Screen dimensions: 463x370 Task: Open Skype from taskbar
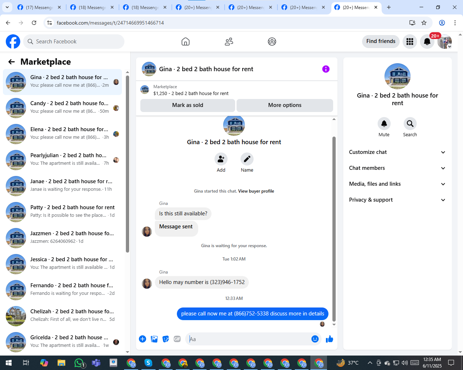(148, 363)
